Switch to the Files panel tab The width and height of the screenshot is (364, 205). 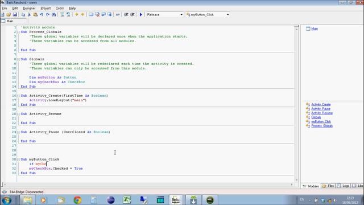328,186
